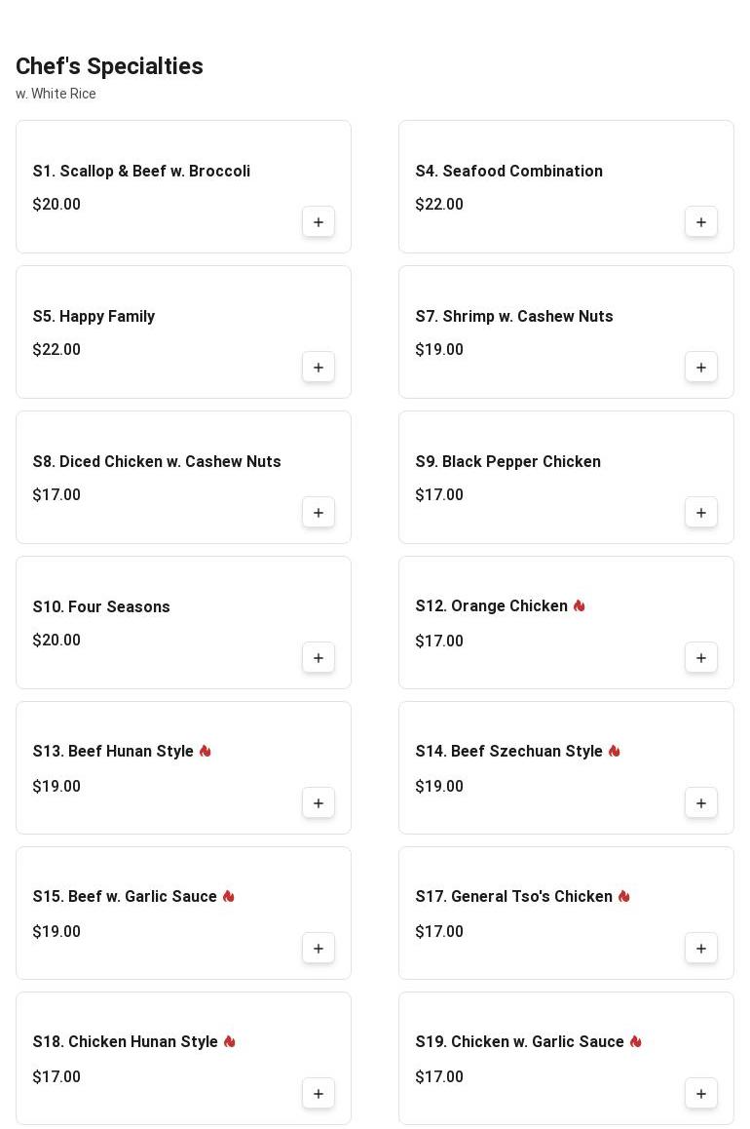Screen dimensions: 750x1129
Task: Add S18. Chicken Hunan Style to cart
Action: pos(319,1094)
